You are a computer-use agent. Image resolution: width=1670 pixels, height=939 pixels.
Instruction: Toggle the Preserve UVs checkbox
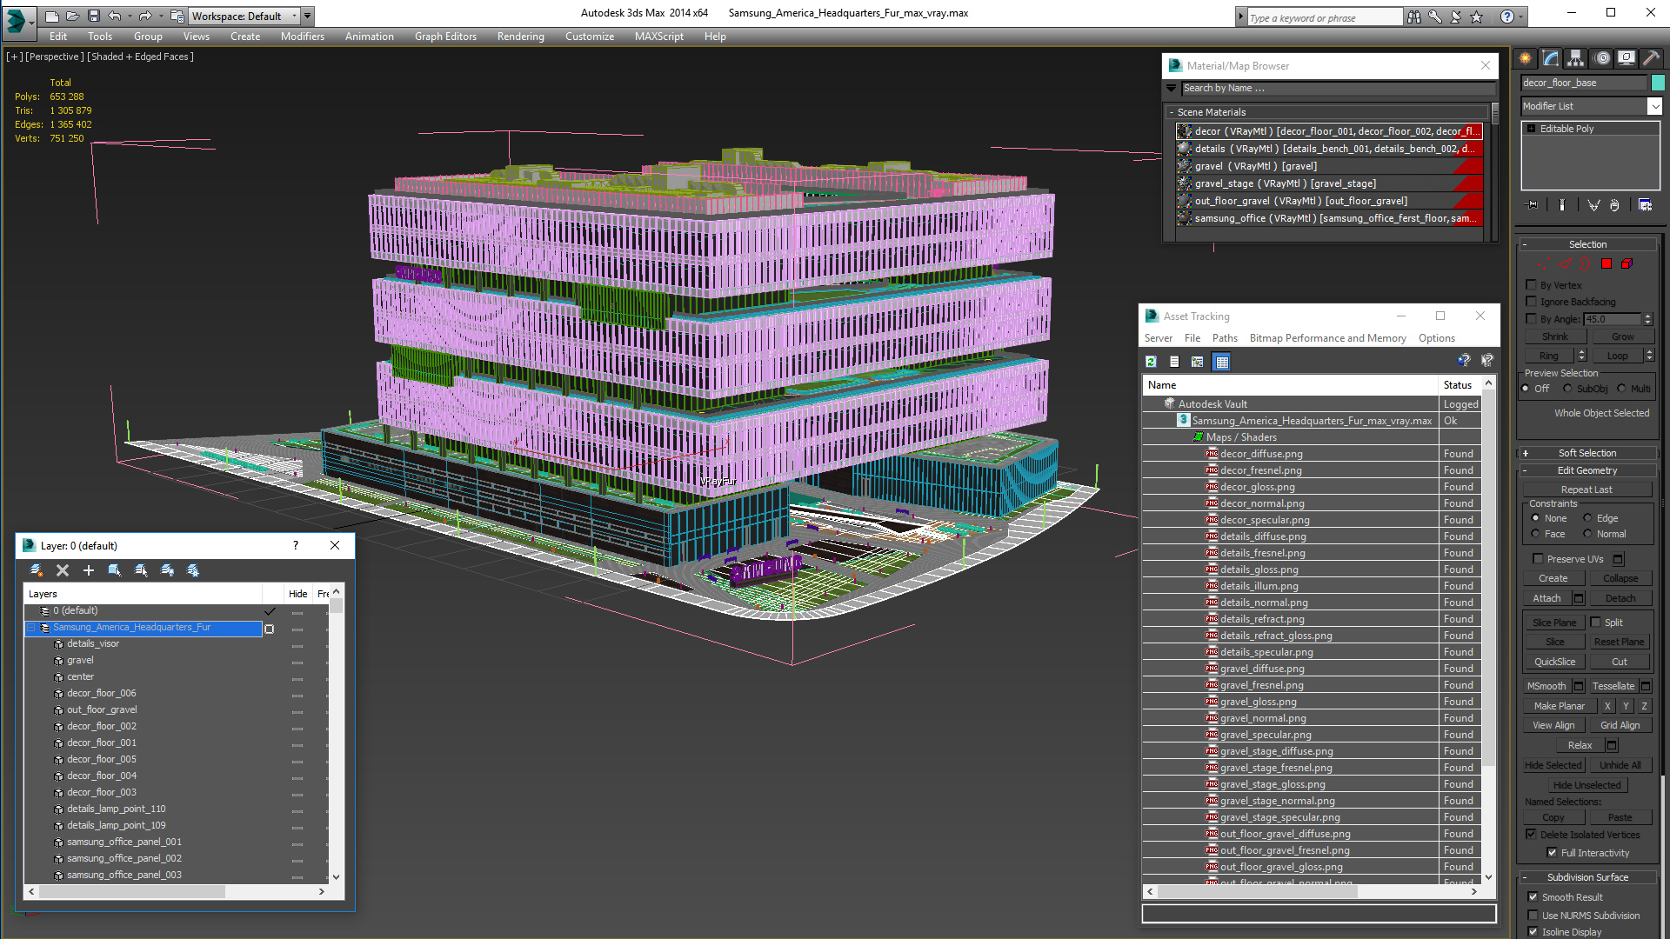(x=1538, y=559)
